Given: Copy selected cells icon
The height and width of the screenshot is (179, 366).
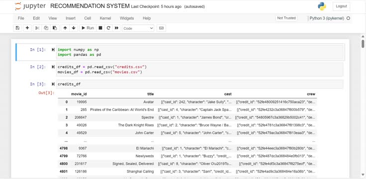Looking at the screenshot, I should point(46,28).
